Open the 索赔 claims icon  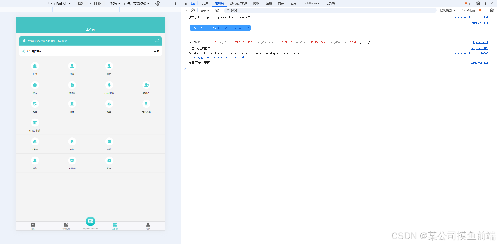click(x=109, y=142)
